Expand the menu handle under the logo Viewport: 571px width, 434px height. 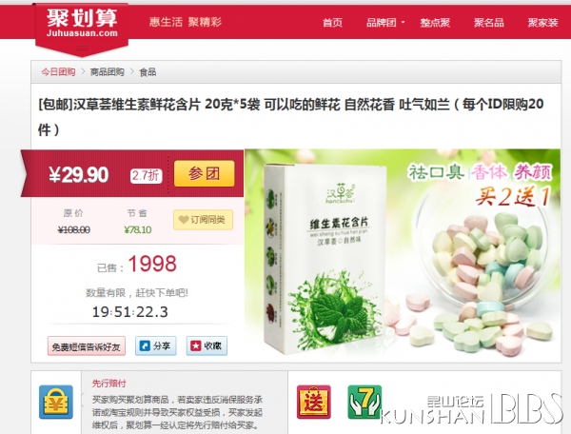point(82,48)
